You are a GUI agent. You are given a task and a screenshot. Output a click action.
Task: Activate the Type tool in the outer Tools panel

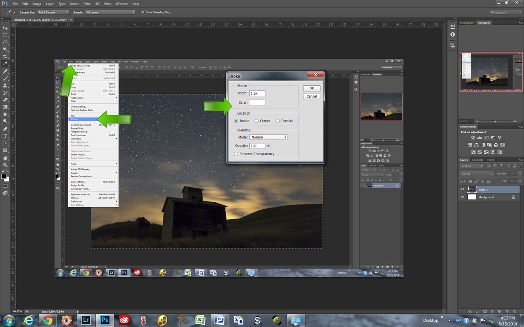point(6,136)
